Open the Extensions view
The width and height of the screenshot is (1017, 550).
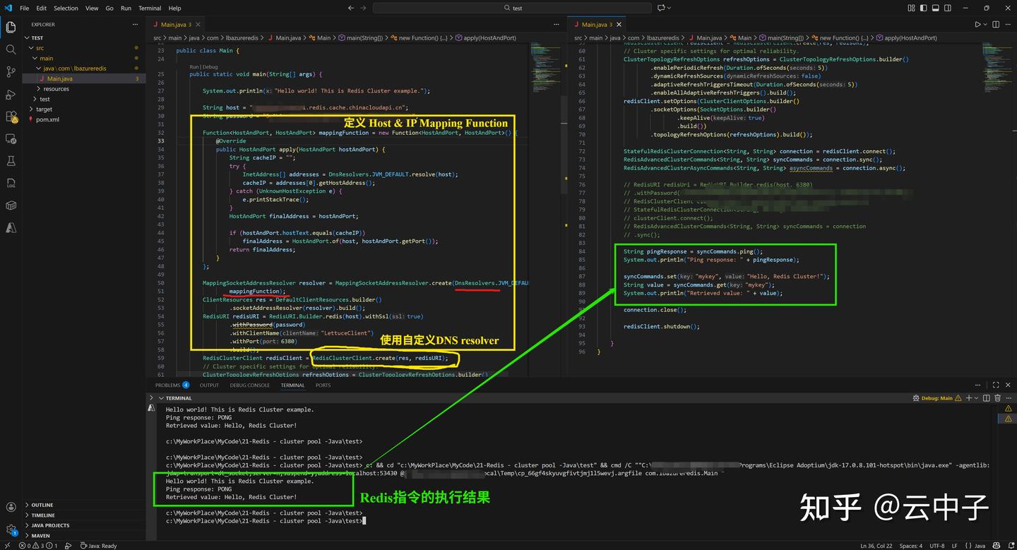point(11,116)
